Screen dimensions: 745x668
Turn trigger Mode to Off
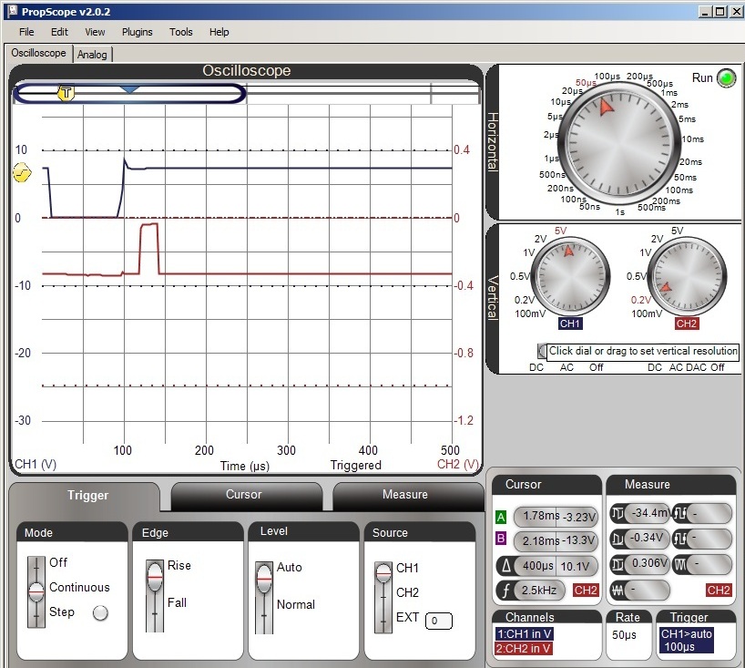point(58,562)
